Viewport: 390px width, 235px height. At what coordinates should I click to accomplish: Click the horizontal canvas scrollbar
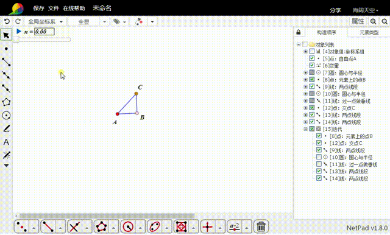(x=107, y=216)
